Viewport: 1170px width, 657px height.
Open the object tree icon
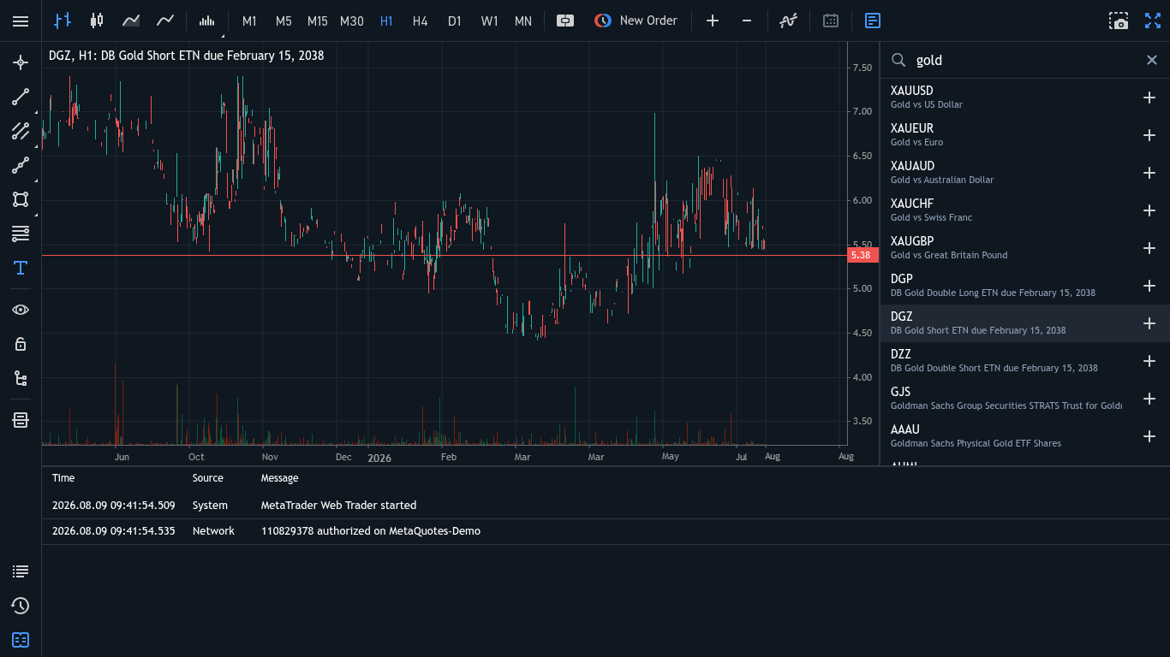(21, 378)
